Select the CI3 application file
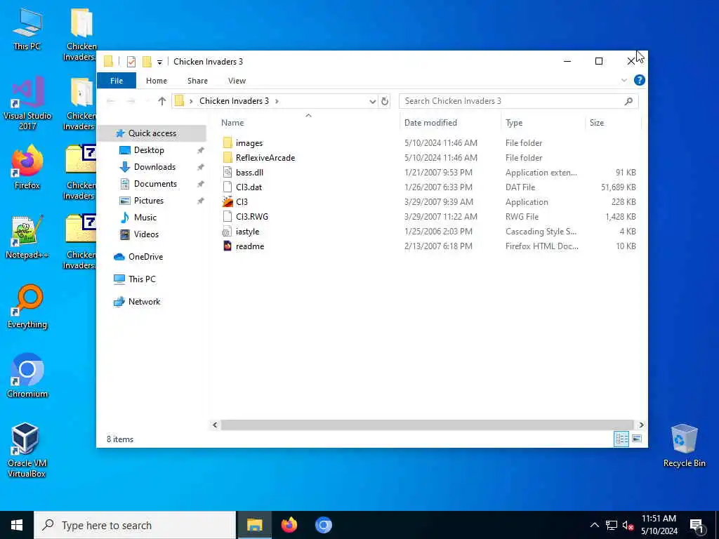The height and width of the screenshot is (539, 719). tap(242, 201)
